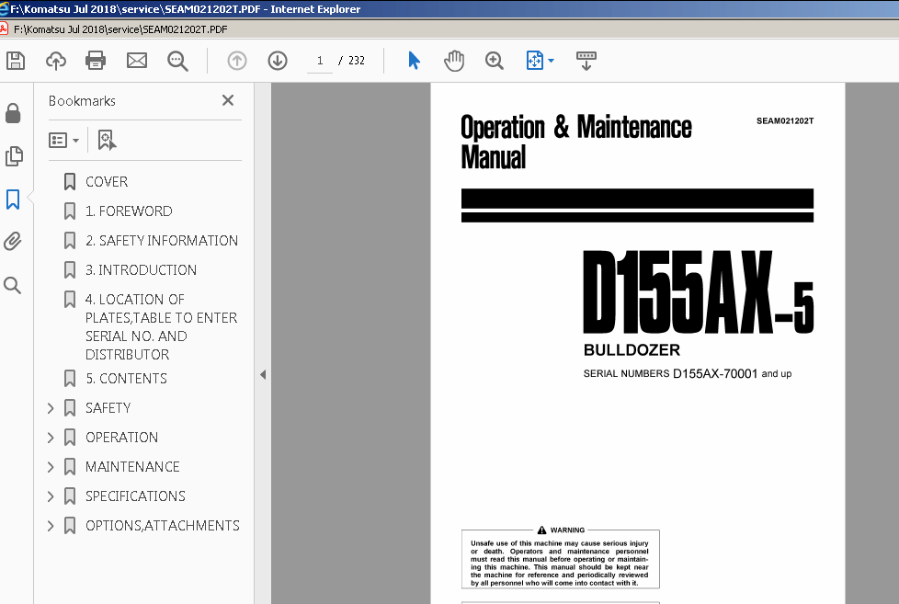Send file by email
This screenshot has width=899, height=604.
click(x=136, y=61)
